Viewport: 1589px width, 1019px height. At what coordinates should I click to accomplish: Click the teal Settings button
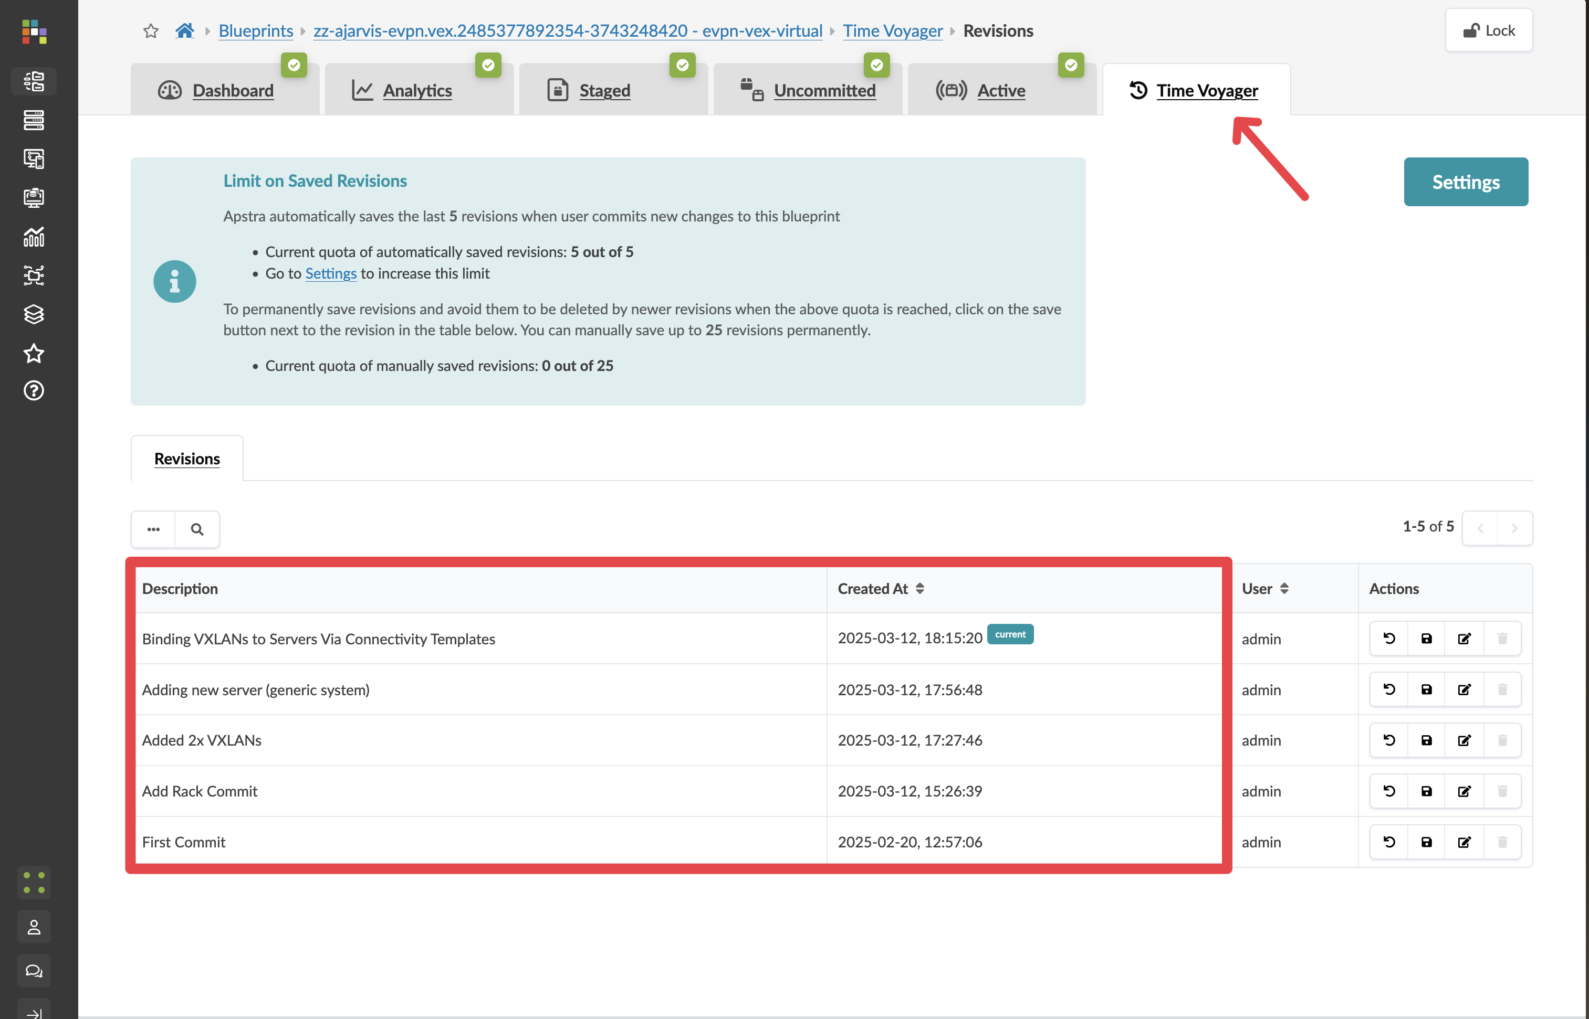[x=1466, y=182]
